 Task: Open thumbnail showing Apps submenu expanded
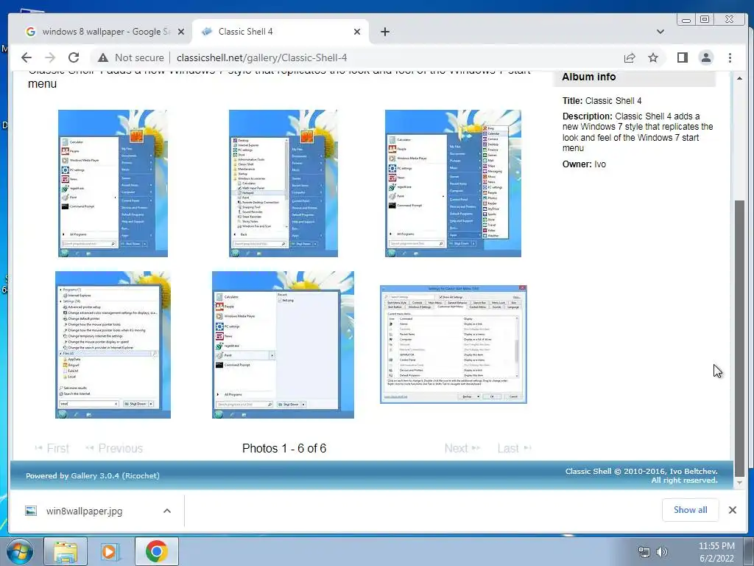[453, 184]
